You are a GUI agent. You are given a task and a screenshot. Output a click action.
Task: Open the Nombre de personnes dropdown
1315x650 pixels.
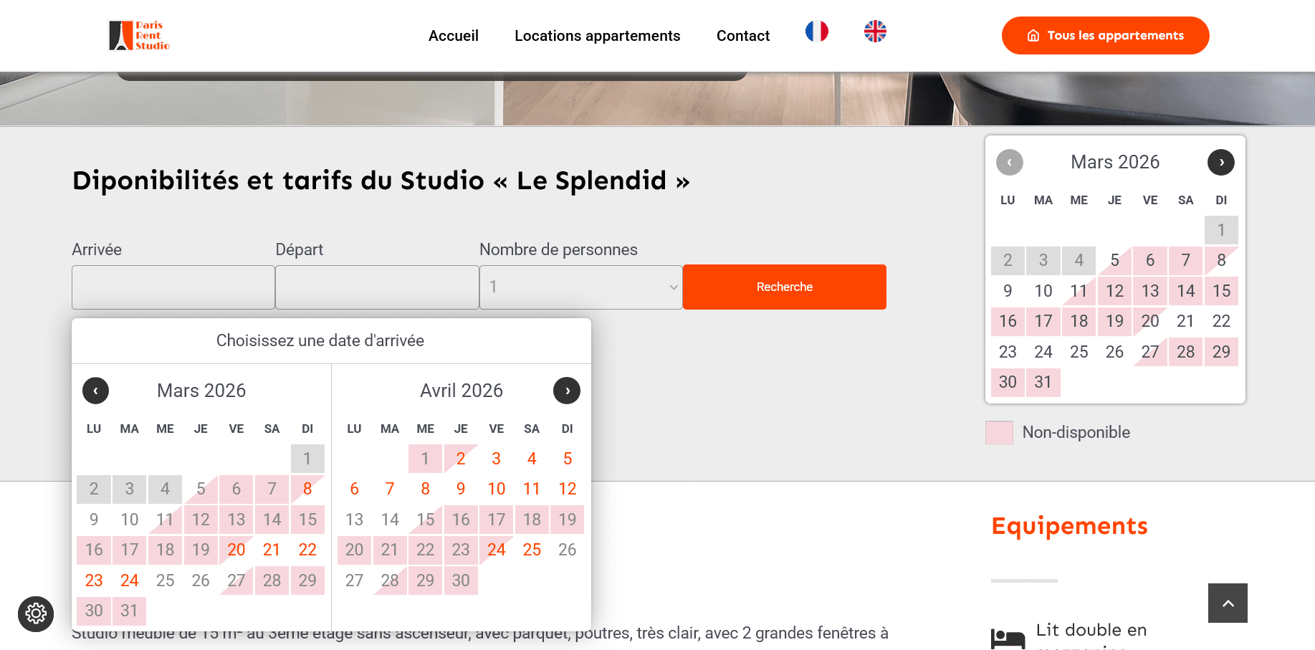pos(580,287)
